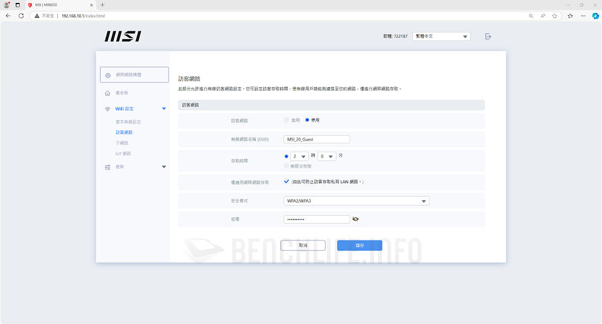Select the 無限次存取 unlimited access radio
The width and height of the screenshot is (602, 324).
pos(287,166)
